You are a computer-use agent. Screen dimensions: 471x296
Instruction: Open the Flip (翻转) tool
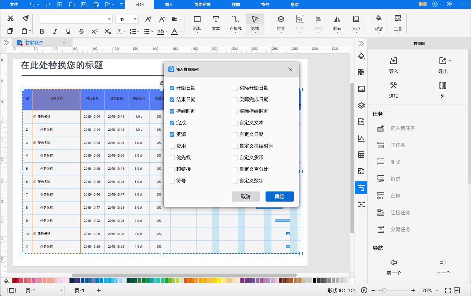(337, 24)
